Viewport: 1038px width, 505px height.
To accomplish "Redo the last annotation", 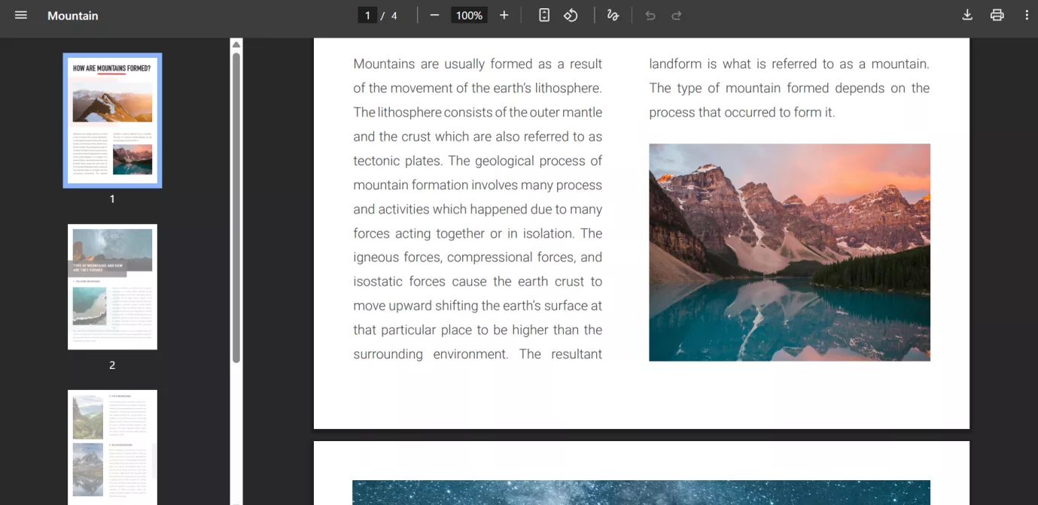I will [x=677, y=14].
